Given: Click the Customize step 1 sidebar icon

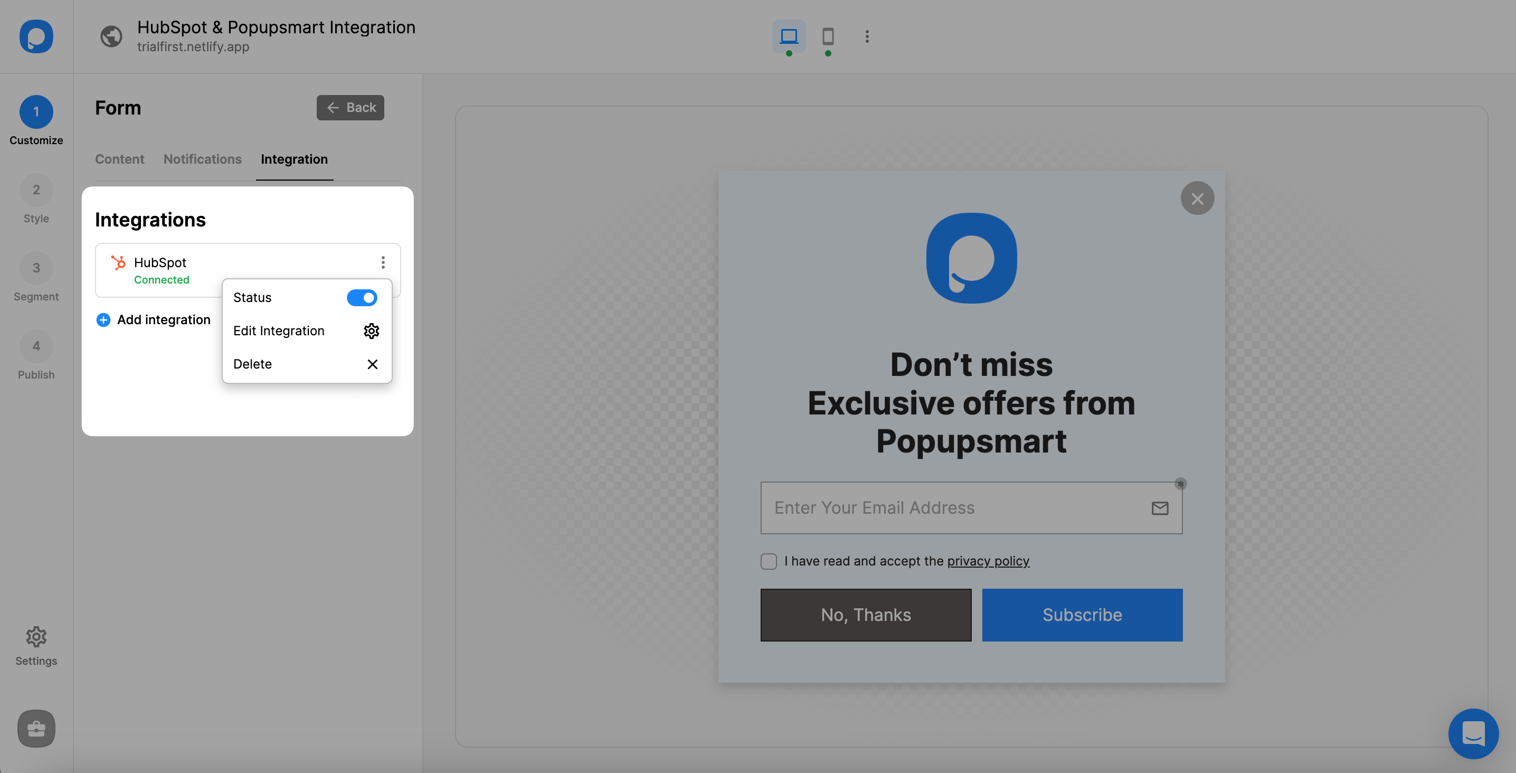Looking at the screenshot, I should (35, 111).
